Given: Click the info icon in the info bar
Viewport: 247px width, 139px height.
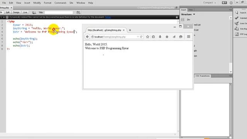Looking at the screenshot, I should point(7,17).
